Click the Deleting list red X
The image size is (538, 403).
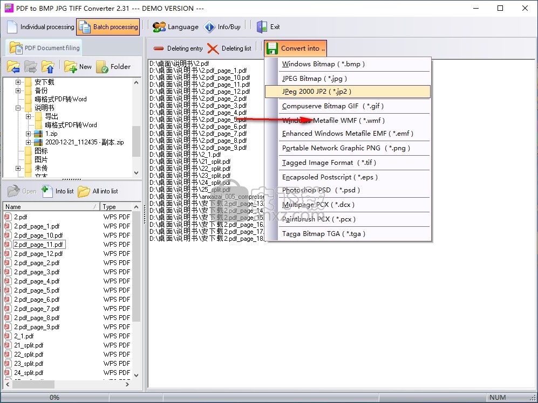point(213,48)
